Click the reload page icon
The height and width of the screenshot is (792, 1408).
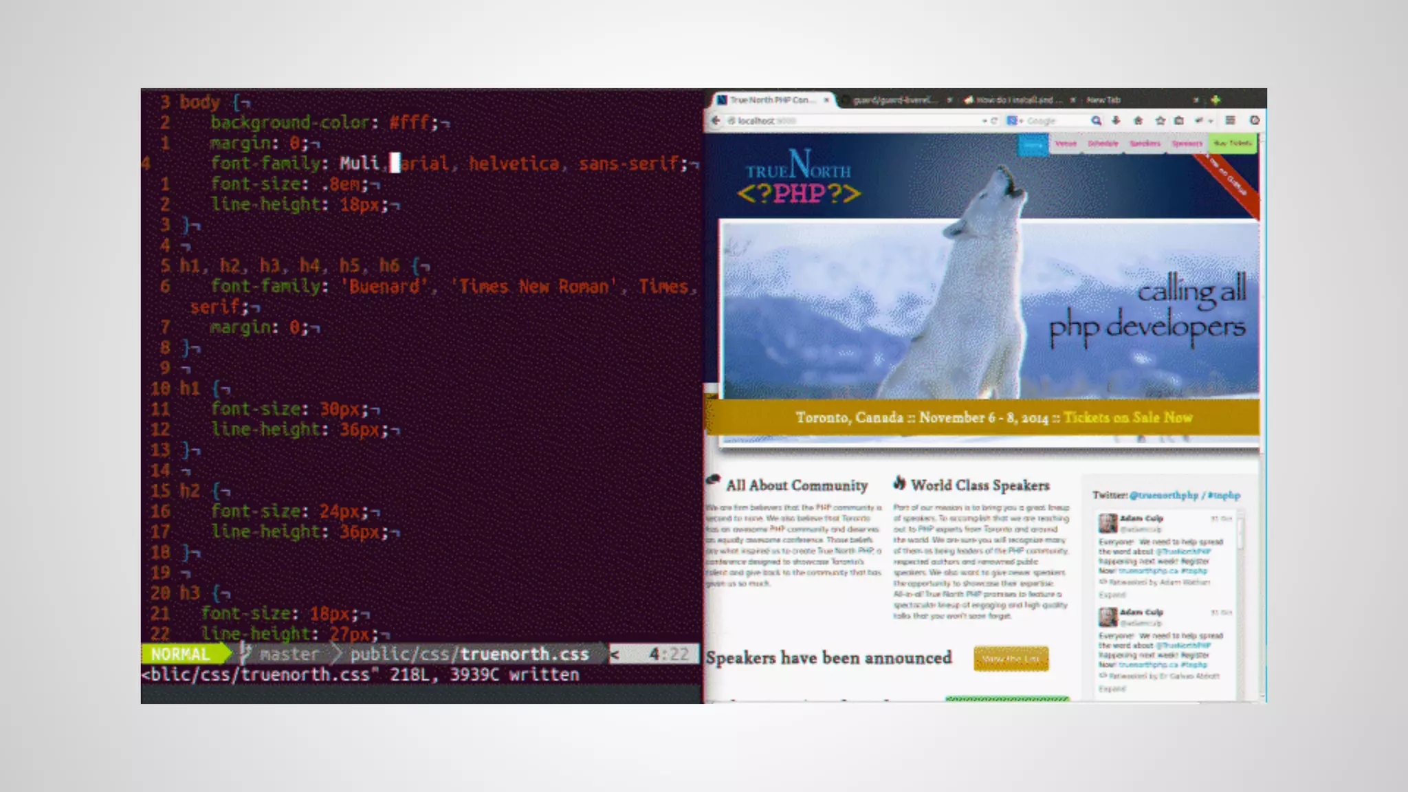994,121
